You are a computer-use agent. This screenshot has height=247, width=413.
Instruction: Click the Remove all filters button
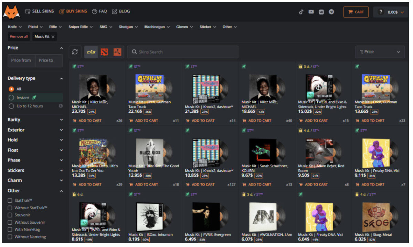19,36
